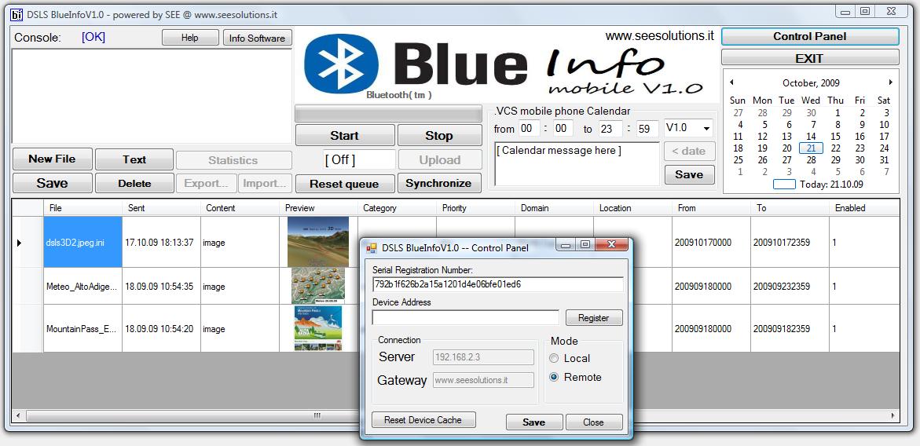Click the Meteo_AltoAdige preview thumbnail
Image resolution: width=920 pixels, height=446 pixels.
click(318, 286)
